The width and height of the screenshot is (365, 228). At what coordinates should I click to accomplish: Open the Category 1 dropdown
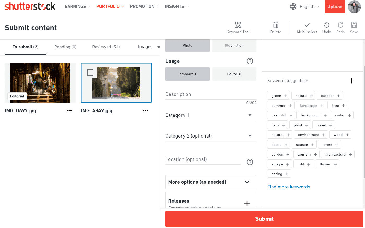(x=211, y=115)
